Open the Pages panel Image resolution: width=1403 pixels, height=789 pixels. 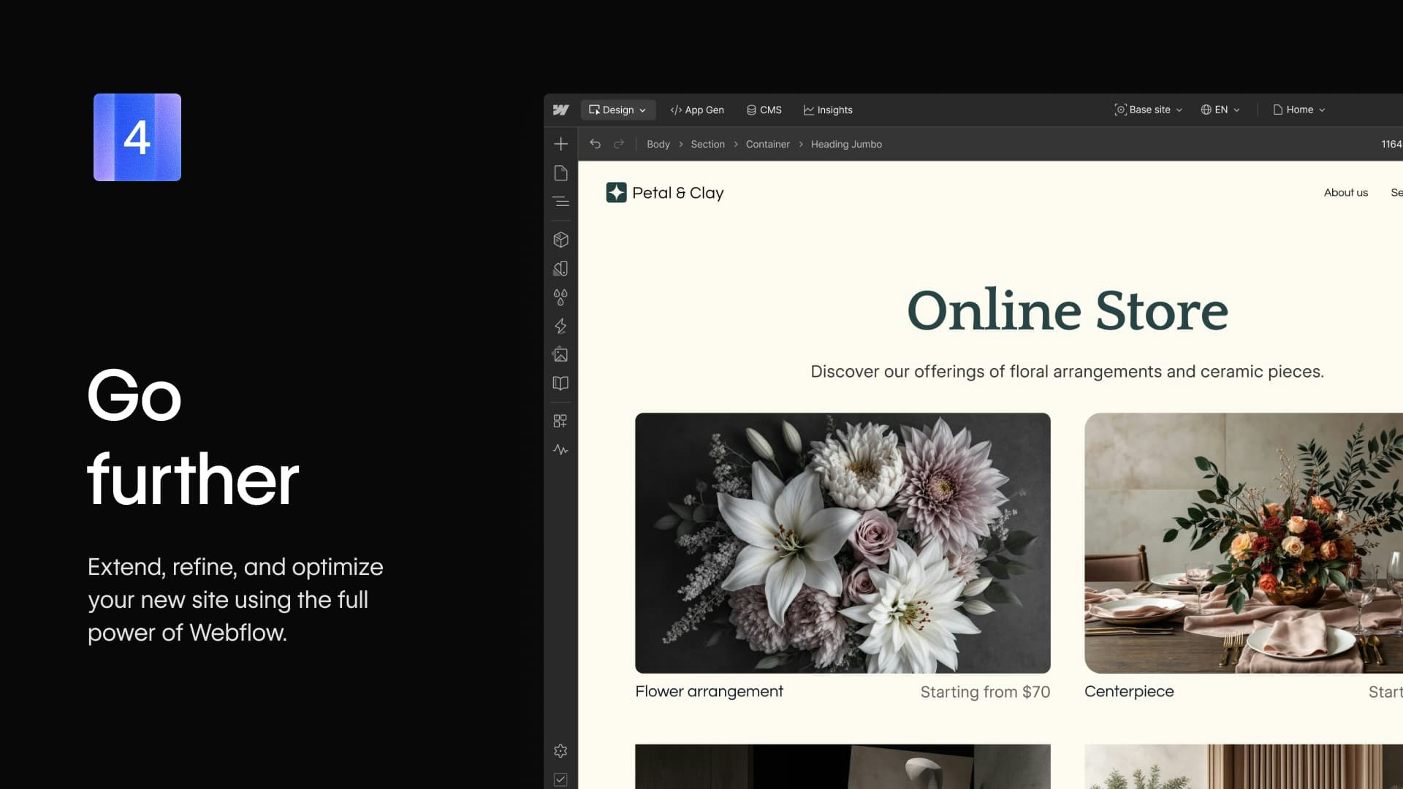click(x=560, y=172)
